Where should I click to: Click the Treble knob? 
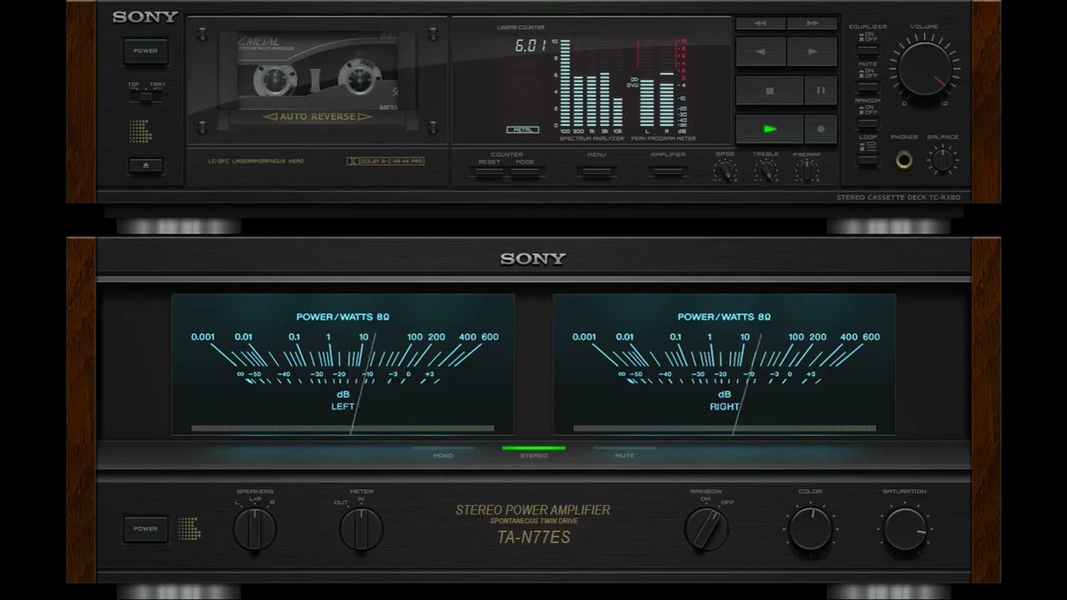click(x=766, y=171)
